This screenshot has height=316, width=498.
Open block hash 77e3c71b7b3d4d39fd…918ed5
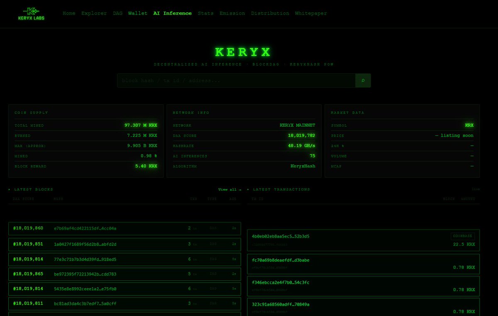(x=85, y=259)
